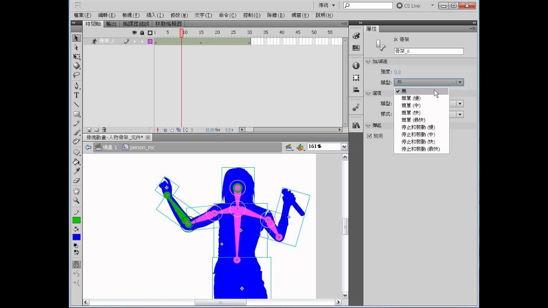
Task: Click the new layer icon in timeline
Action: pyautogui.click(x=89, y=130)
